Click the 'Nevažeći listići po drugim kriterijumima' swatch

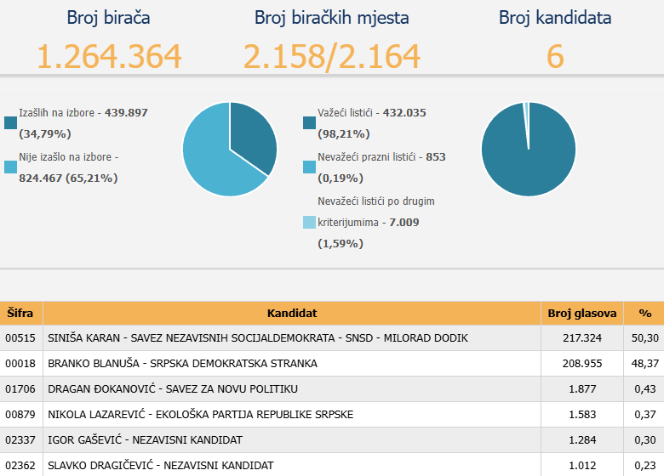(310, 223)
